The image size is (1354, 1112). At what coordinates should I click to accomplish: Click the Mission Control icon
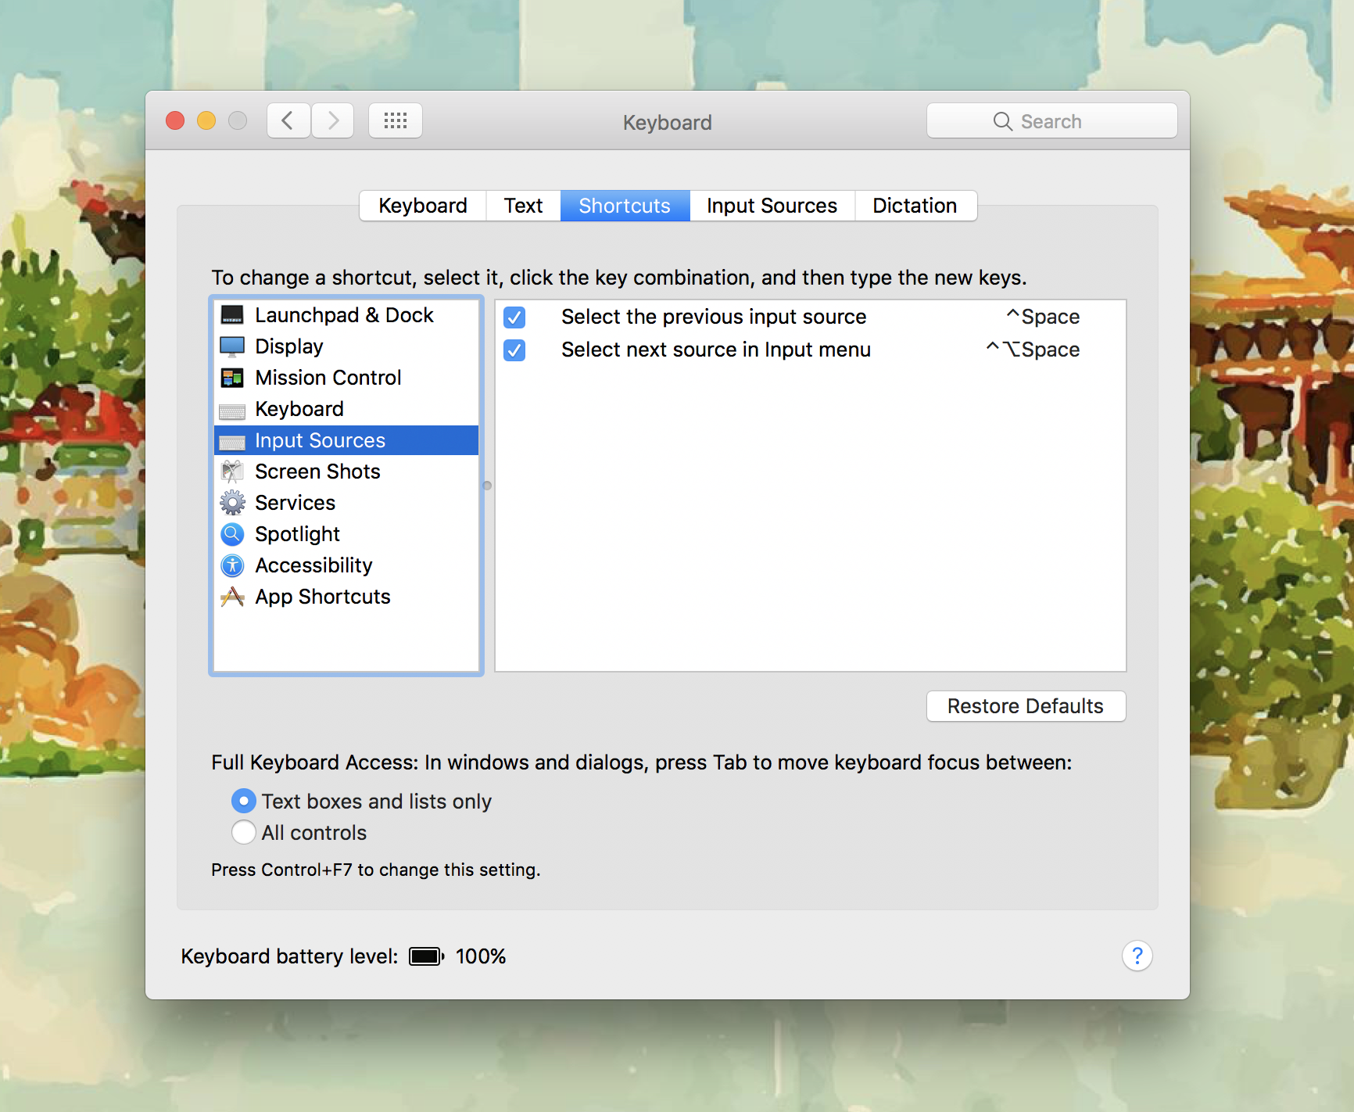click(232, 378)
